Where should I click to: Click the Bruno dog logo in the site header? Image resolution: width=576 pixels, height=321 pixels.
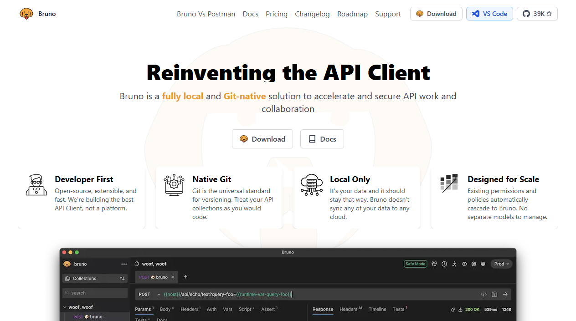pos(26,14)
